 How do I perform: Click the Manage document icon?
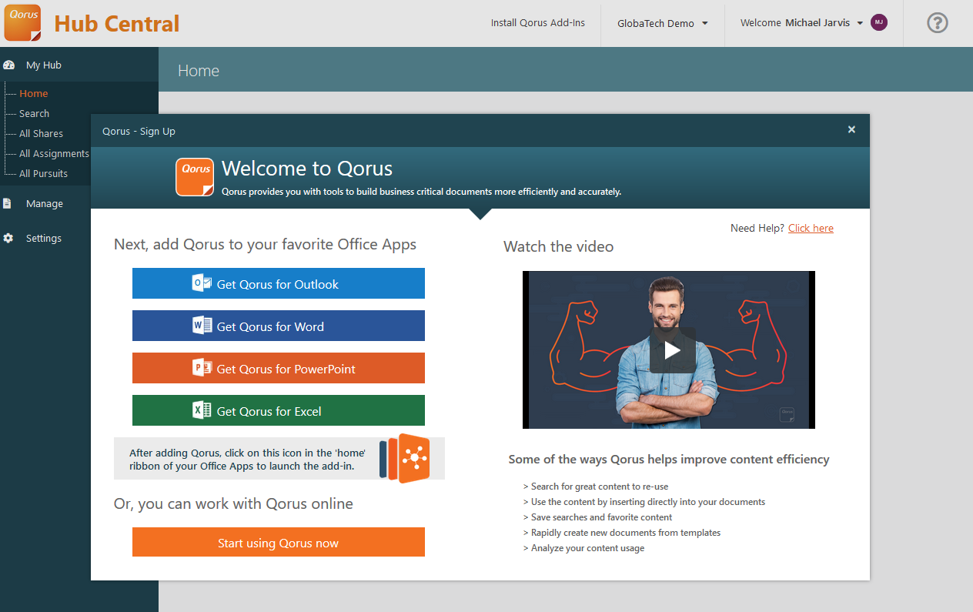[8, 204]
